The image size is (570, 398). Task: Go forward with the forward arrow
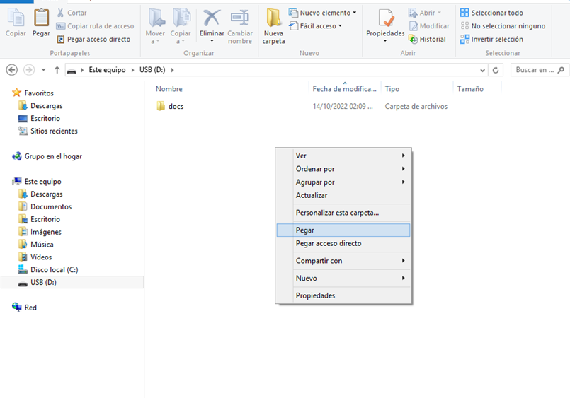(x=29, y=70)
